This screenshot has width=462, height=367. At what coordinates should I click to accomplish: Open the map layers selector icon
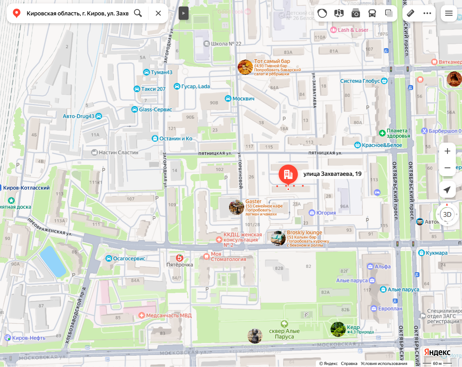click(389, 13)
